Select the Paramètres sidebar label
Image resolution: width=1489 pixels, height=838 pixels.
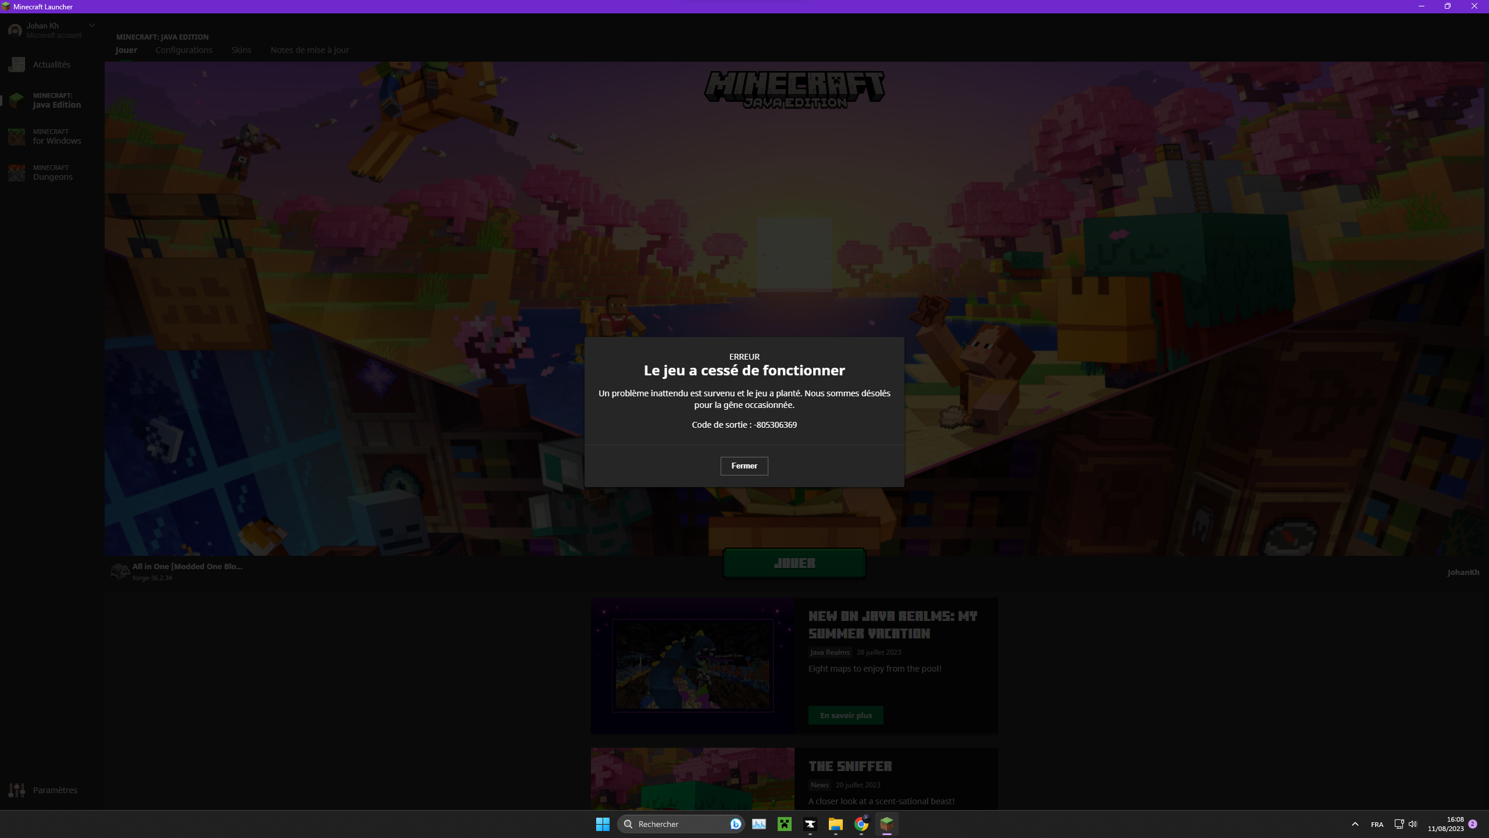pos(55,790)
